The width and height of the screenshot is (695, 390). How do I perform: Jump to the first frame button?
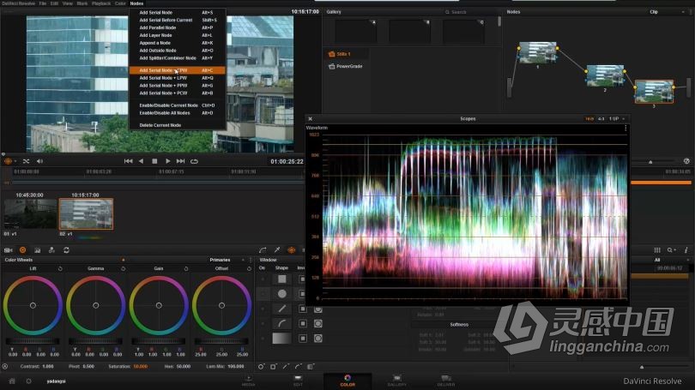click(x=128, y=161)
